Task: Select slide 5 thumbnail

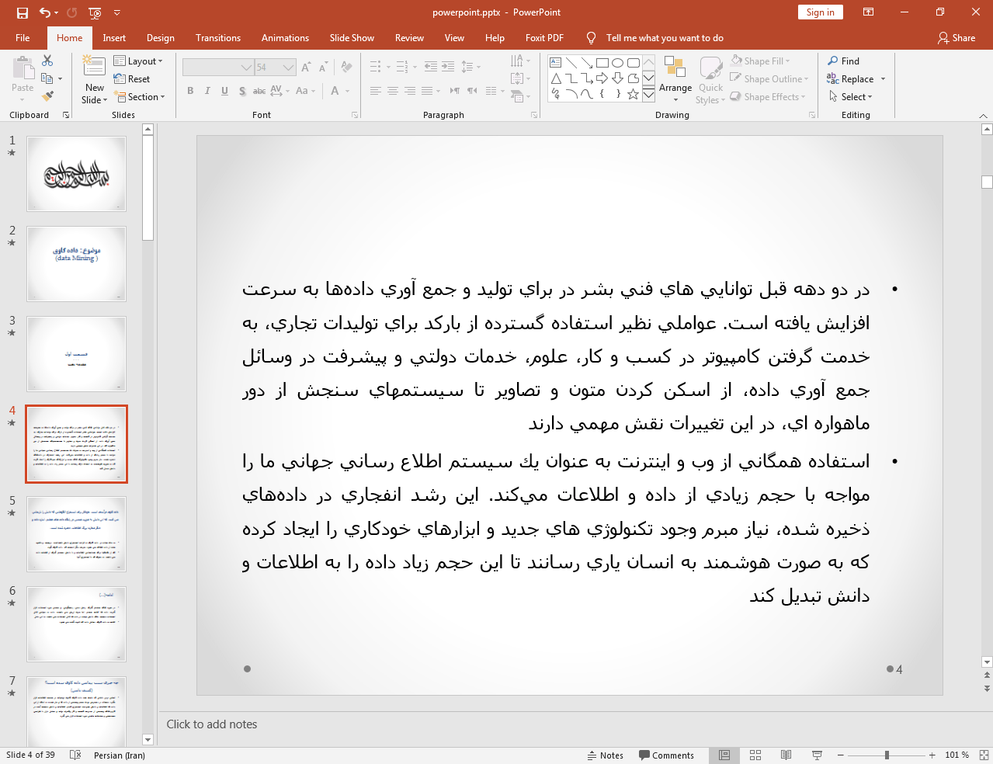Action: click(x=76, y=534)
